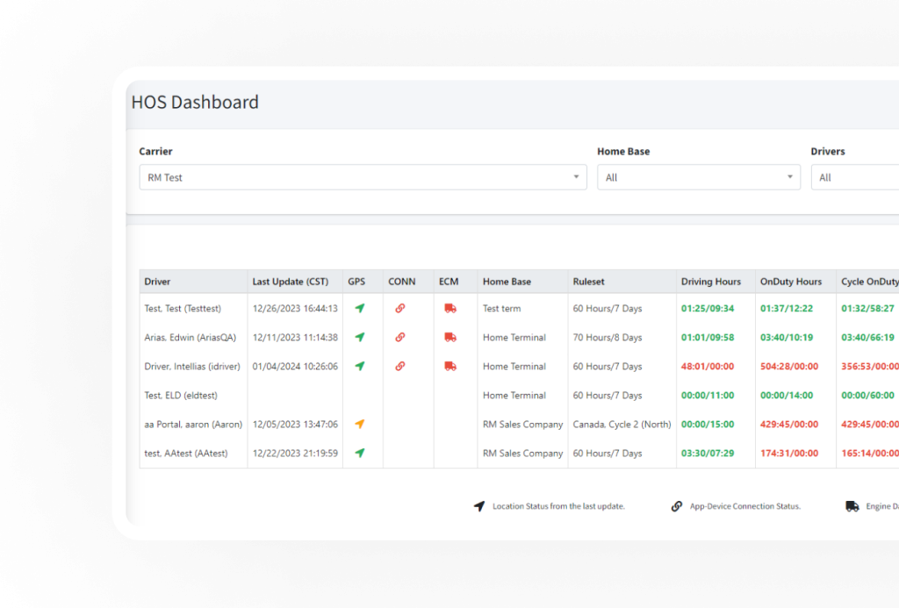Click the CONN link icon in the Test, Test row
Image resolution: width=899 pixels, height=608 pixels.
[402, 308]
